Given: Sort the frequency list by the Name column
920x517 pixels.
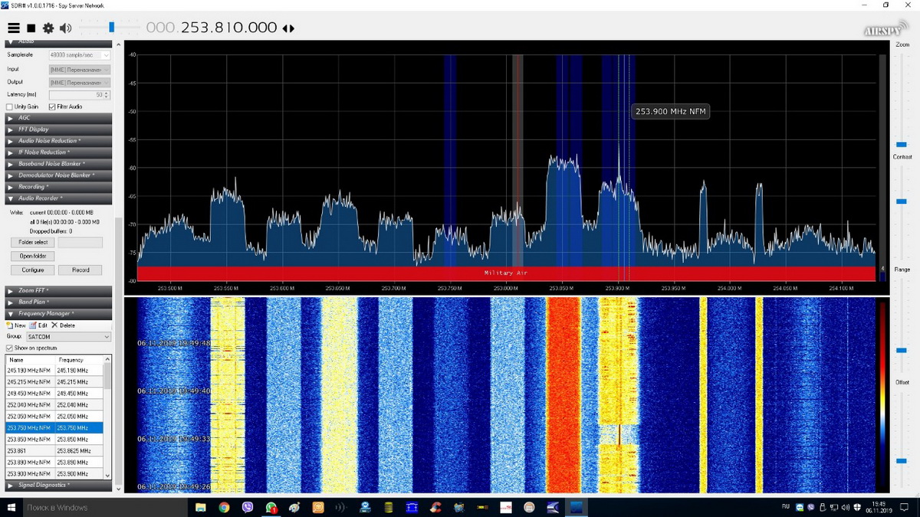Looking at the screenshot, I should tap(31, 359).
